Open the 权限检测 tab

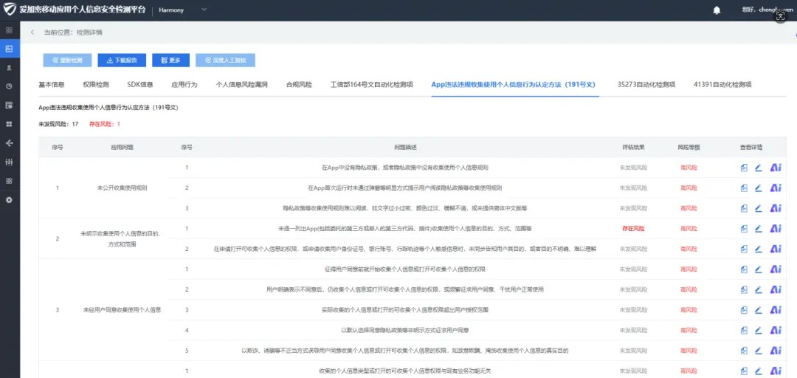point(96,85)
